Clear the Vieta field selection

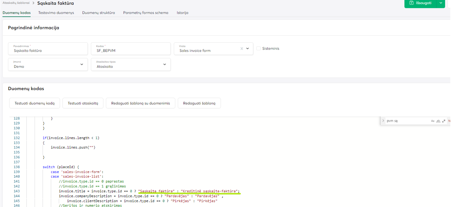241,49
